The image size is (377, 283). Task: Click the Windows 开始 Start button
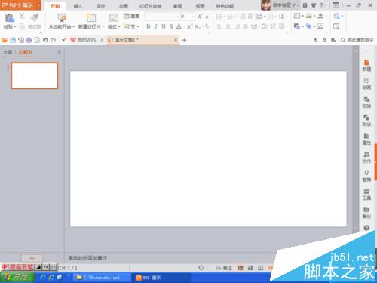17,278
